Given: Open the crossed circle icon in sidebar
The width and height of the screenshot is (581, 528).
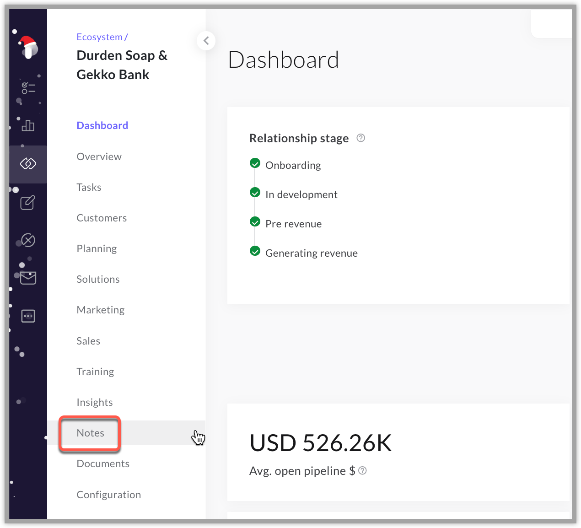Looking at the screenshot, I should pyautogui.click(x=28, y=240).
